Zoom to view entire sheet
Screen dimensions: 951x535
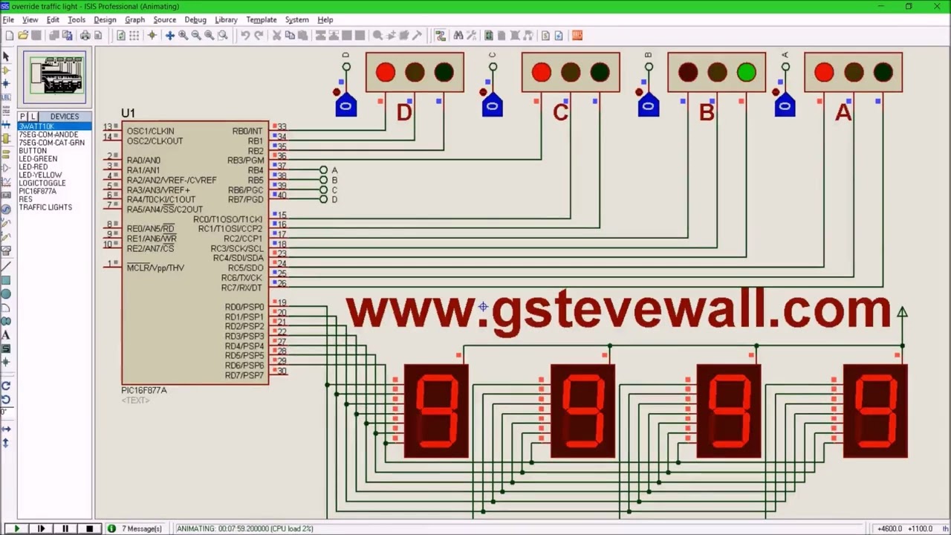209,35
